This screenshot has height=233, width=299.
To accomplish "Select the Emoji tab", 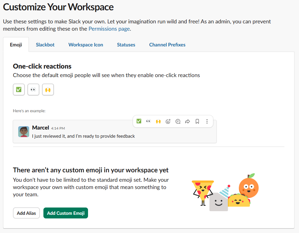I will [x=16, y=45].
